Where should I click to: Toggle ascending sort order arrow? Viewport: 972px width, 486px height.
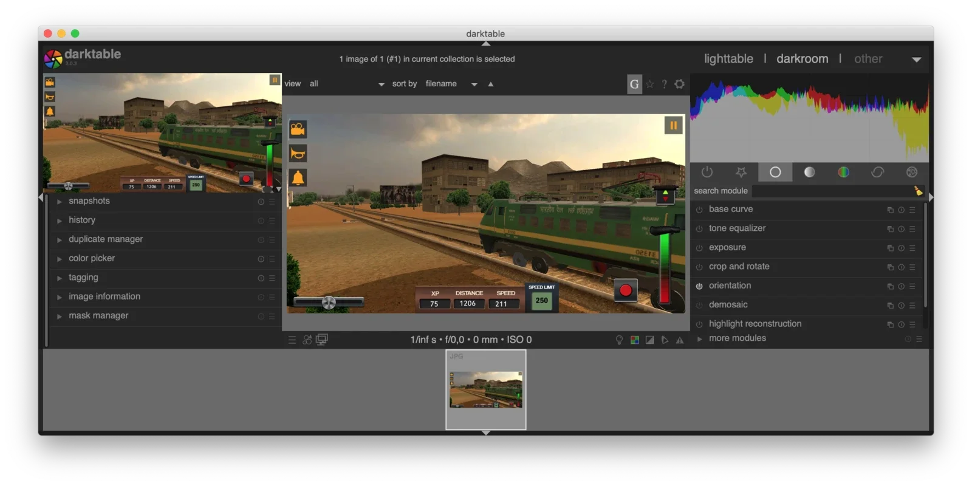pos(491,84)
